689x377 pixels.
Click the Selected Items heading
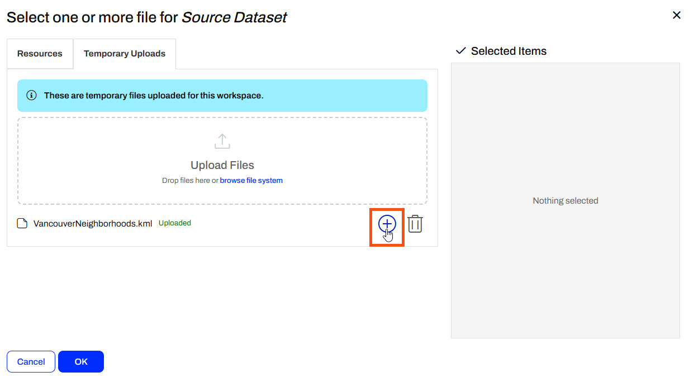[509, 51]
